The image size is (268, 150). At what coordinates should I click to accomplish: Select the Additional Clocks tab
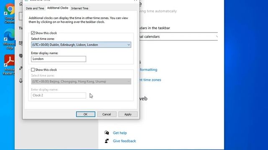(x=58, y=8)
